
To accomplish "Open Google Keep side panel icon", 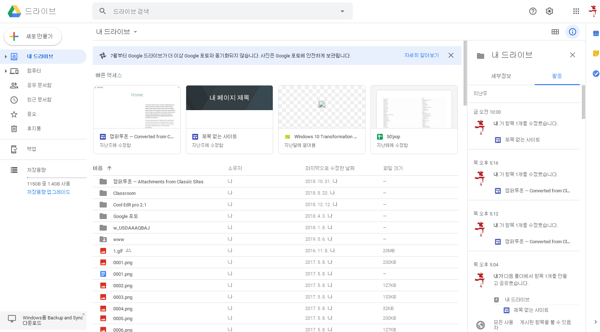I will pos(596,53).
